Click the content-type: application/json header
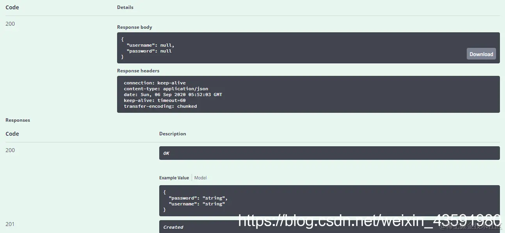 (x=166, y=89)
